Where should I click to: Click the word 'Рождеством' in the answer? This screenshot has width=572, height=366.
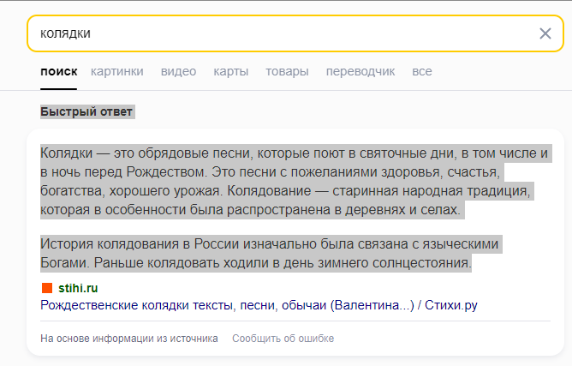tap(166, 171)
